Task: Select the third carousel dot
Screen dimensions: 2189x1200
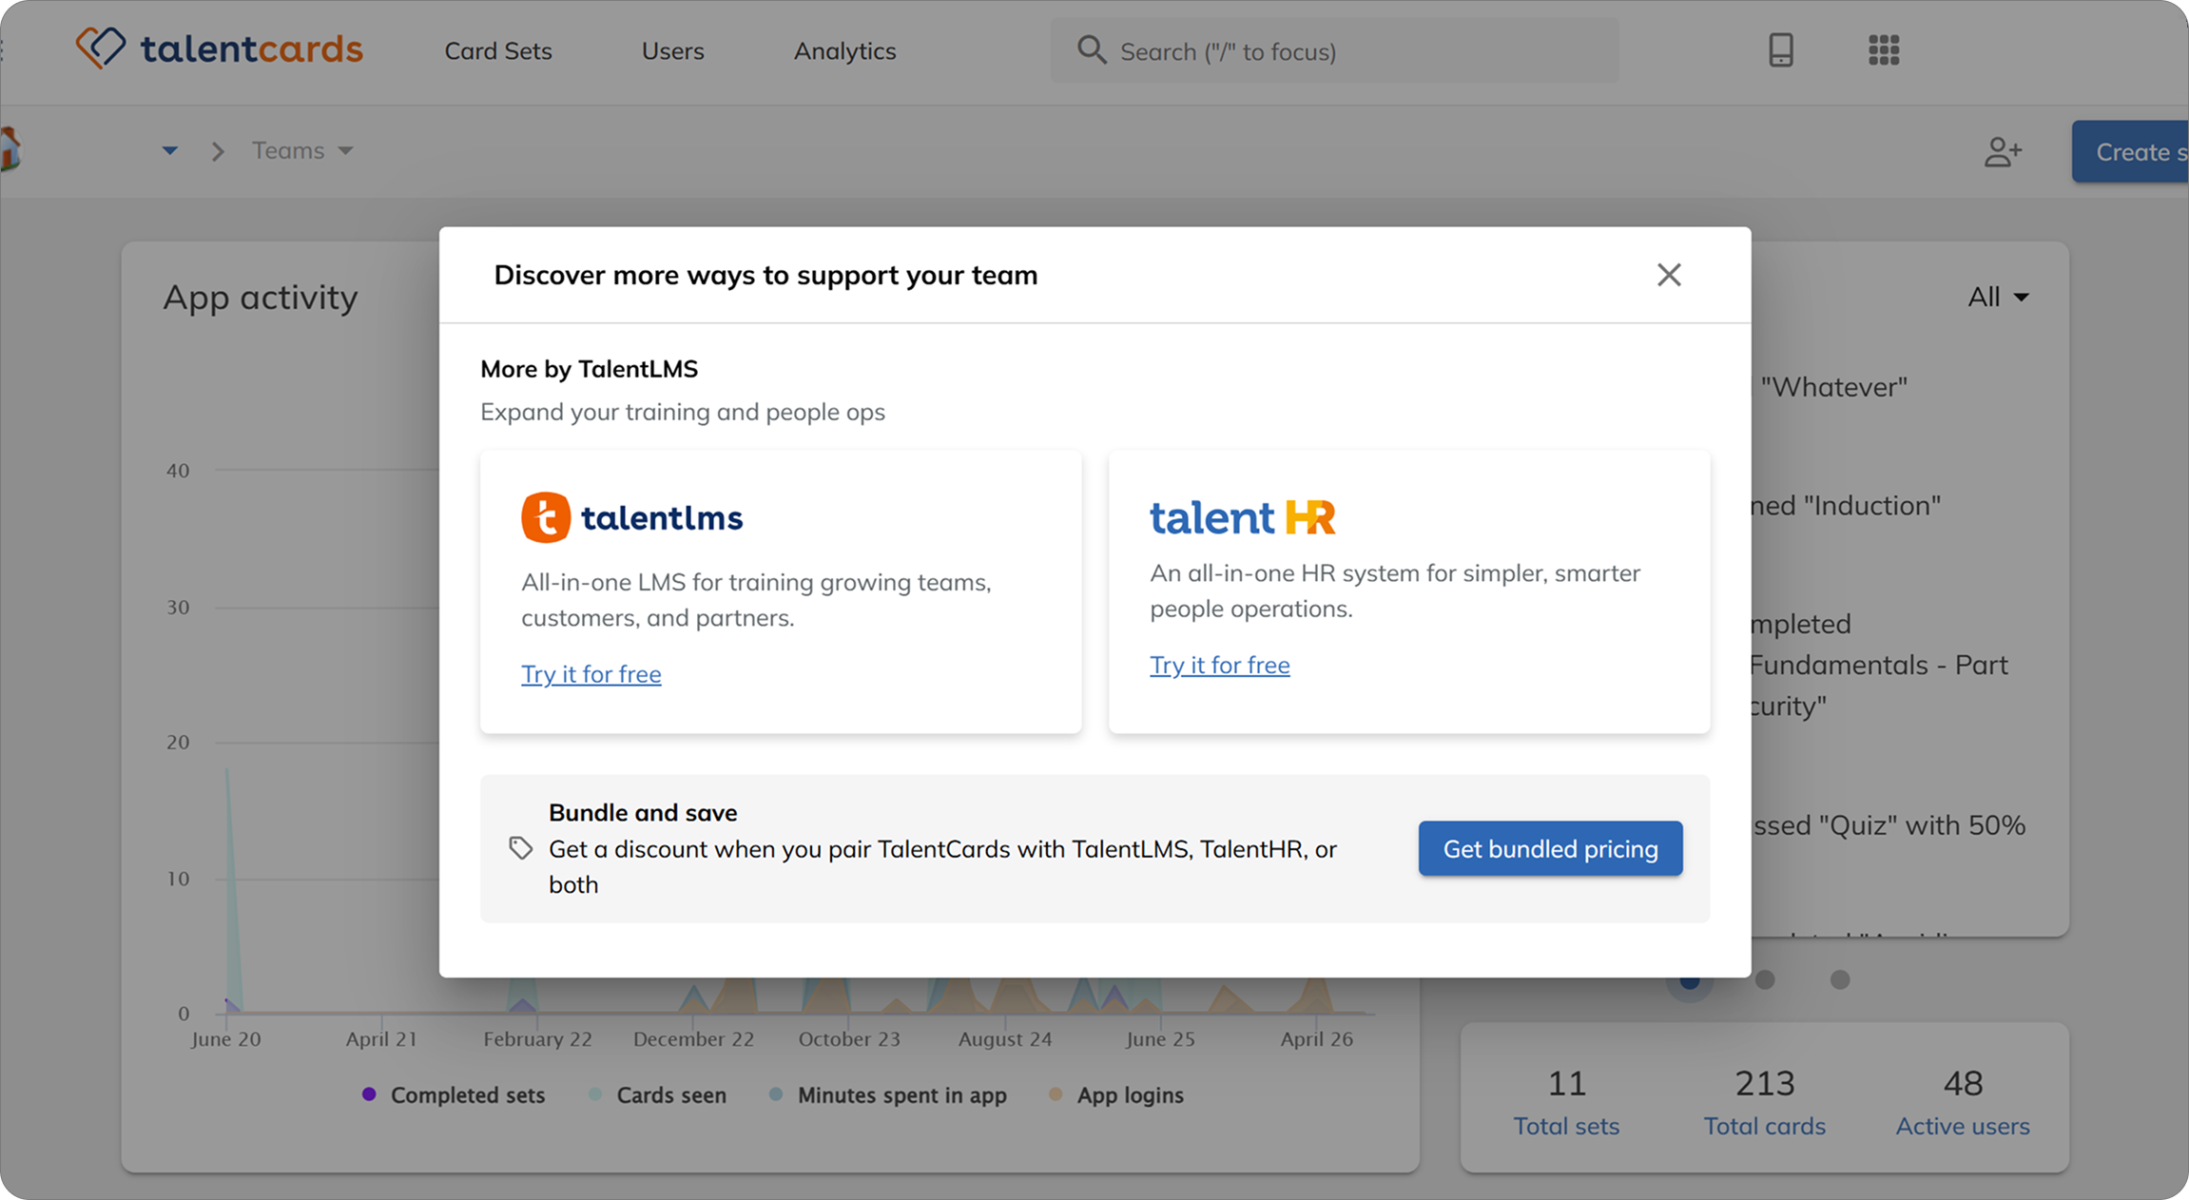Action: coord(1840,979)
